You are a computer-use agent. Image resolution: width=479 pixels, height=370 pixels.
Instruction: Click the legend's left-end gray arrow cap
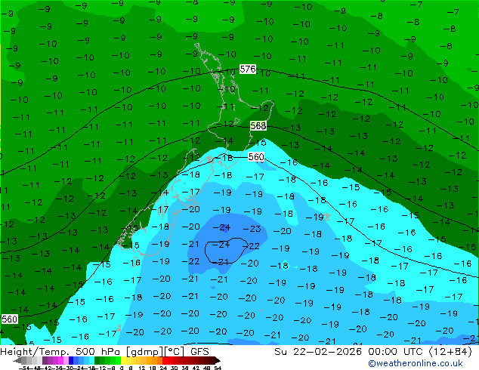17,360
